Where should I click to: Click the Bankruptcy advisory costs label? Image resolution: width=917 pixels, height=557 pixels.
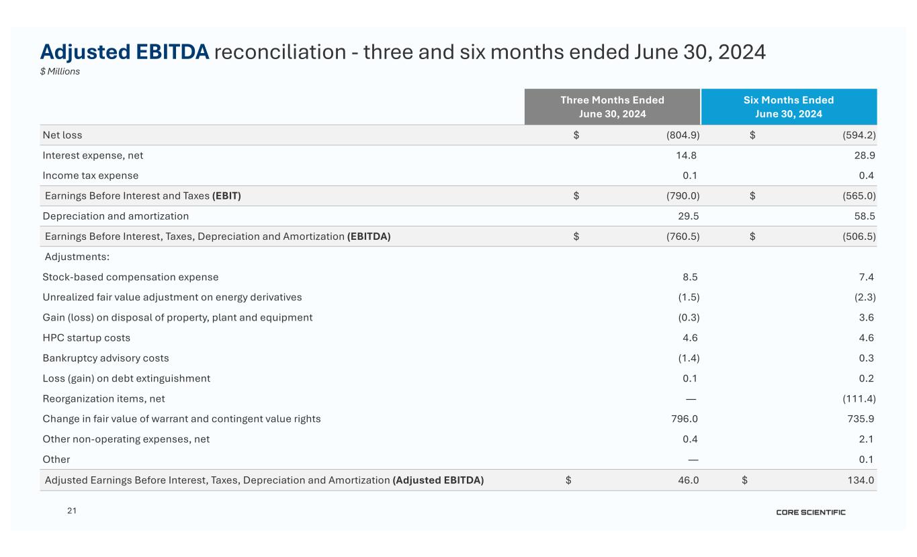click(x=105, y=358)
